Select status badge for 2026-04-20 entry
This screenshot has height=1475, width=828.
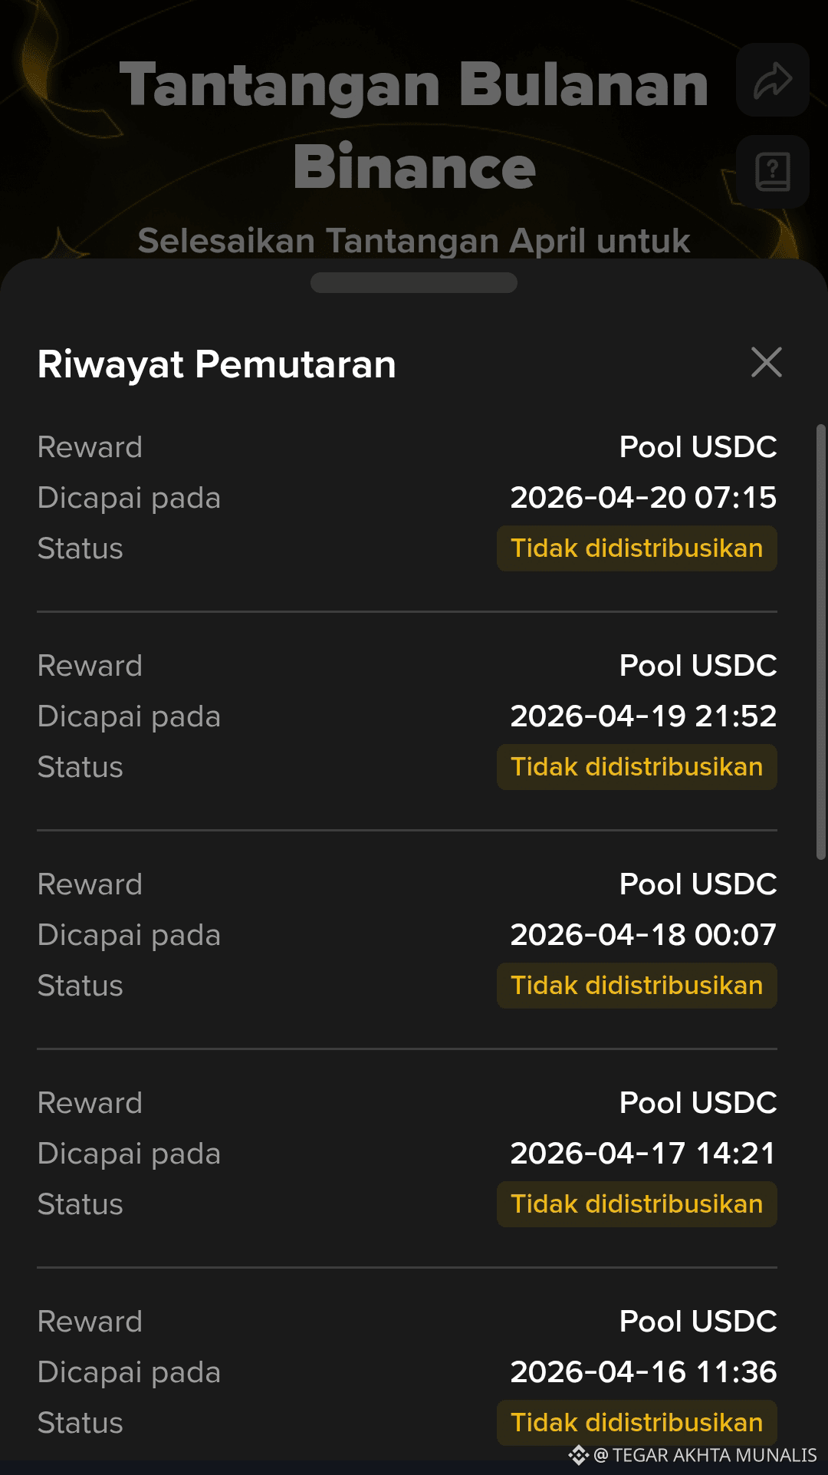[x=637, y=548]
